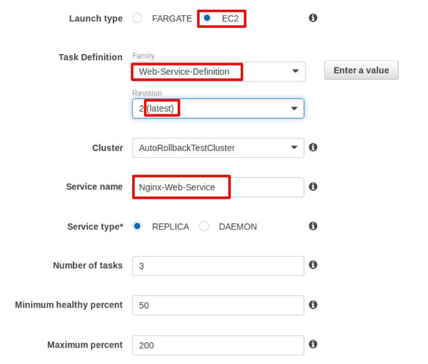Show the Minimum healthy percent info icon
The image size is (428, 364).
click(x=313, y=304)
